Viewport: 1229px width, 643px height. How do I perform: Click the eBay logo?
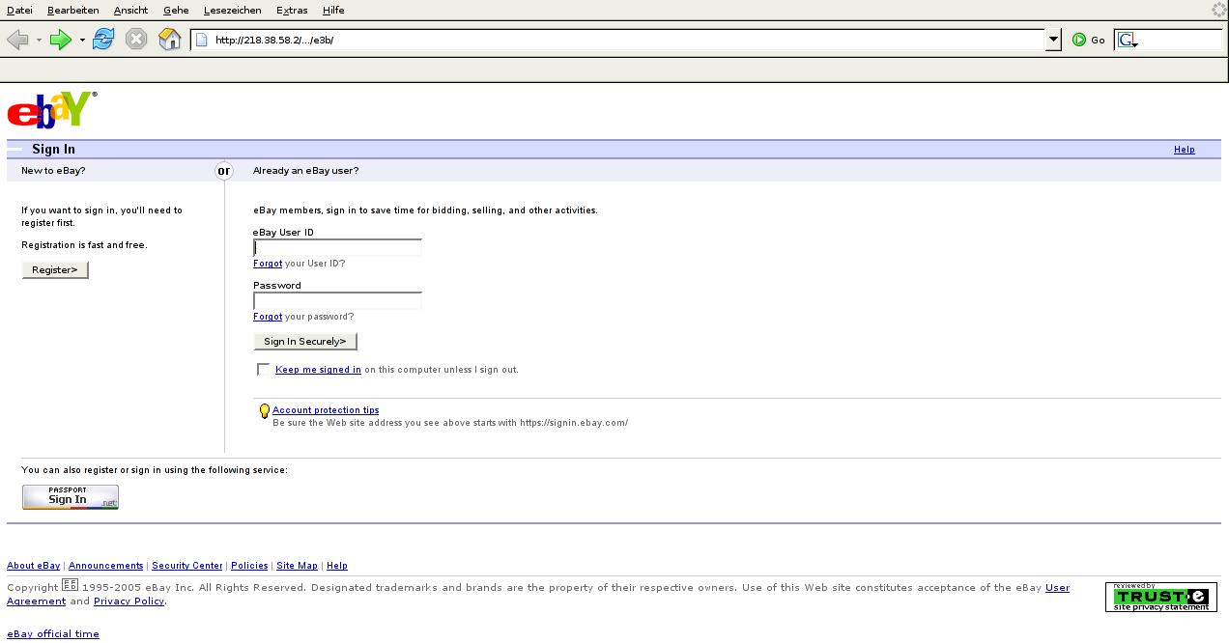[51, 109]
